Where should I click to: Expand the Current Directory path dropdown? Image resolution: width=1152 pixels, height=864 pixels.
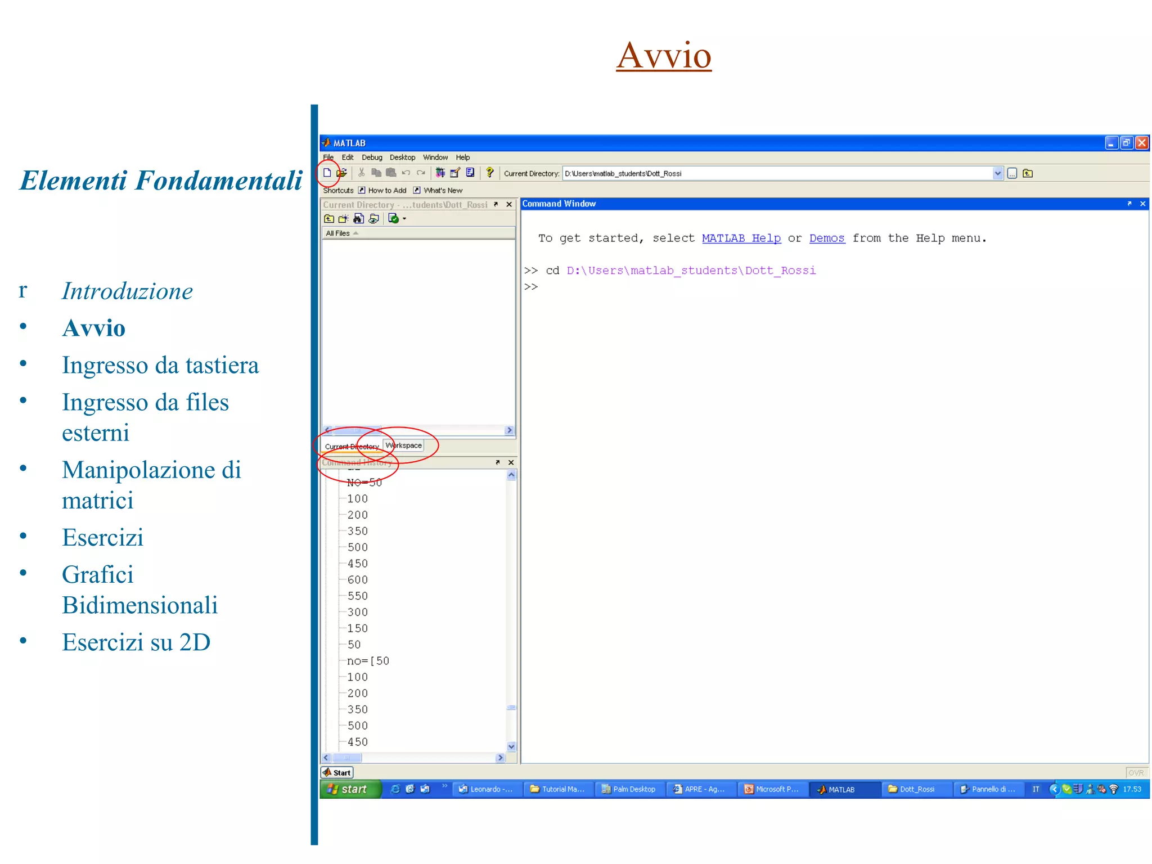point(997,173)
